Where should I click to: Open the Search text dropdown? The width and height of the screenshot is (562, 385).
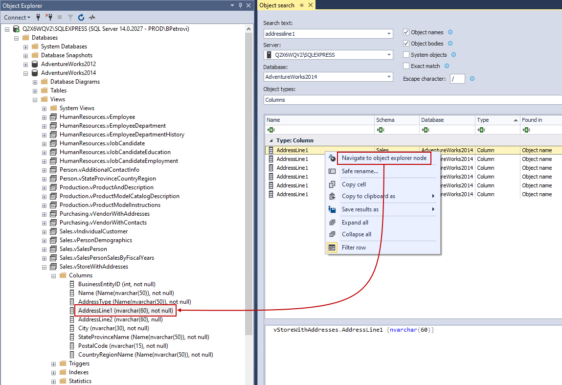(x=389, y=33)
